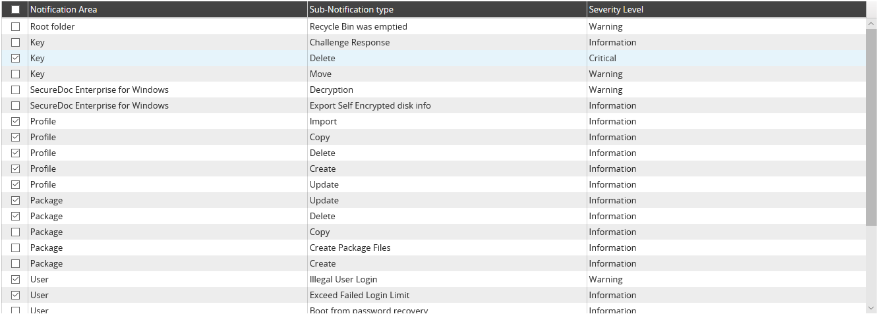This screenshot has height=314, width=878.
Task: Tick the SecureDoc Enterprise Decryption checkbox
Action: (x=16, y=90)
